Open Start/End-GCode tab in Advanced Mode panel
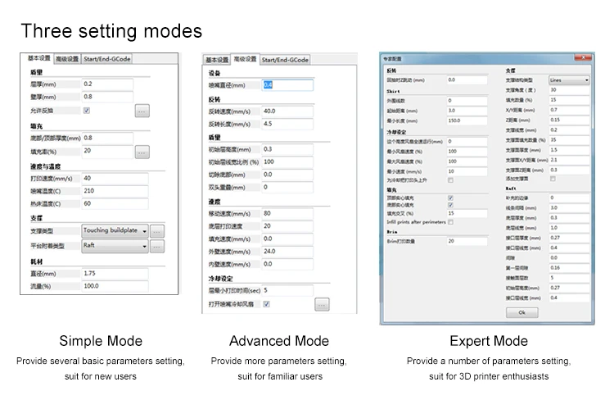614x400 pixels. click(285, 60)
